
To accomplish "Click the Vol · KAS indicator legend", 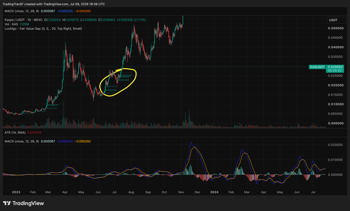I will [11, 24].
